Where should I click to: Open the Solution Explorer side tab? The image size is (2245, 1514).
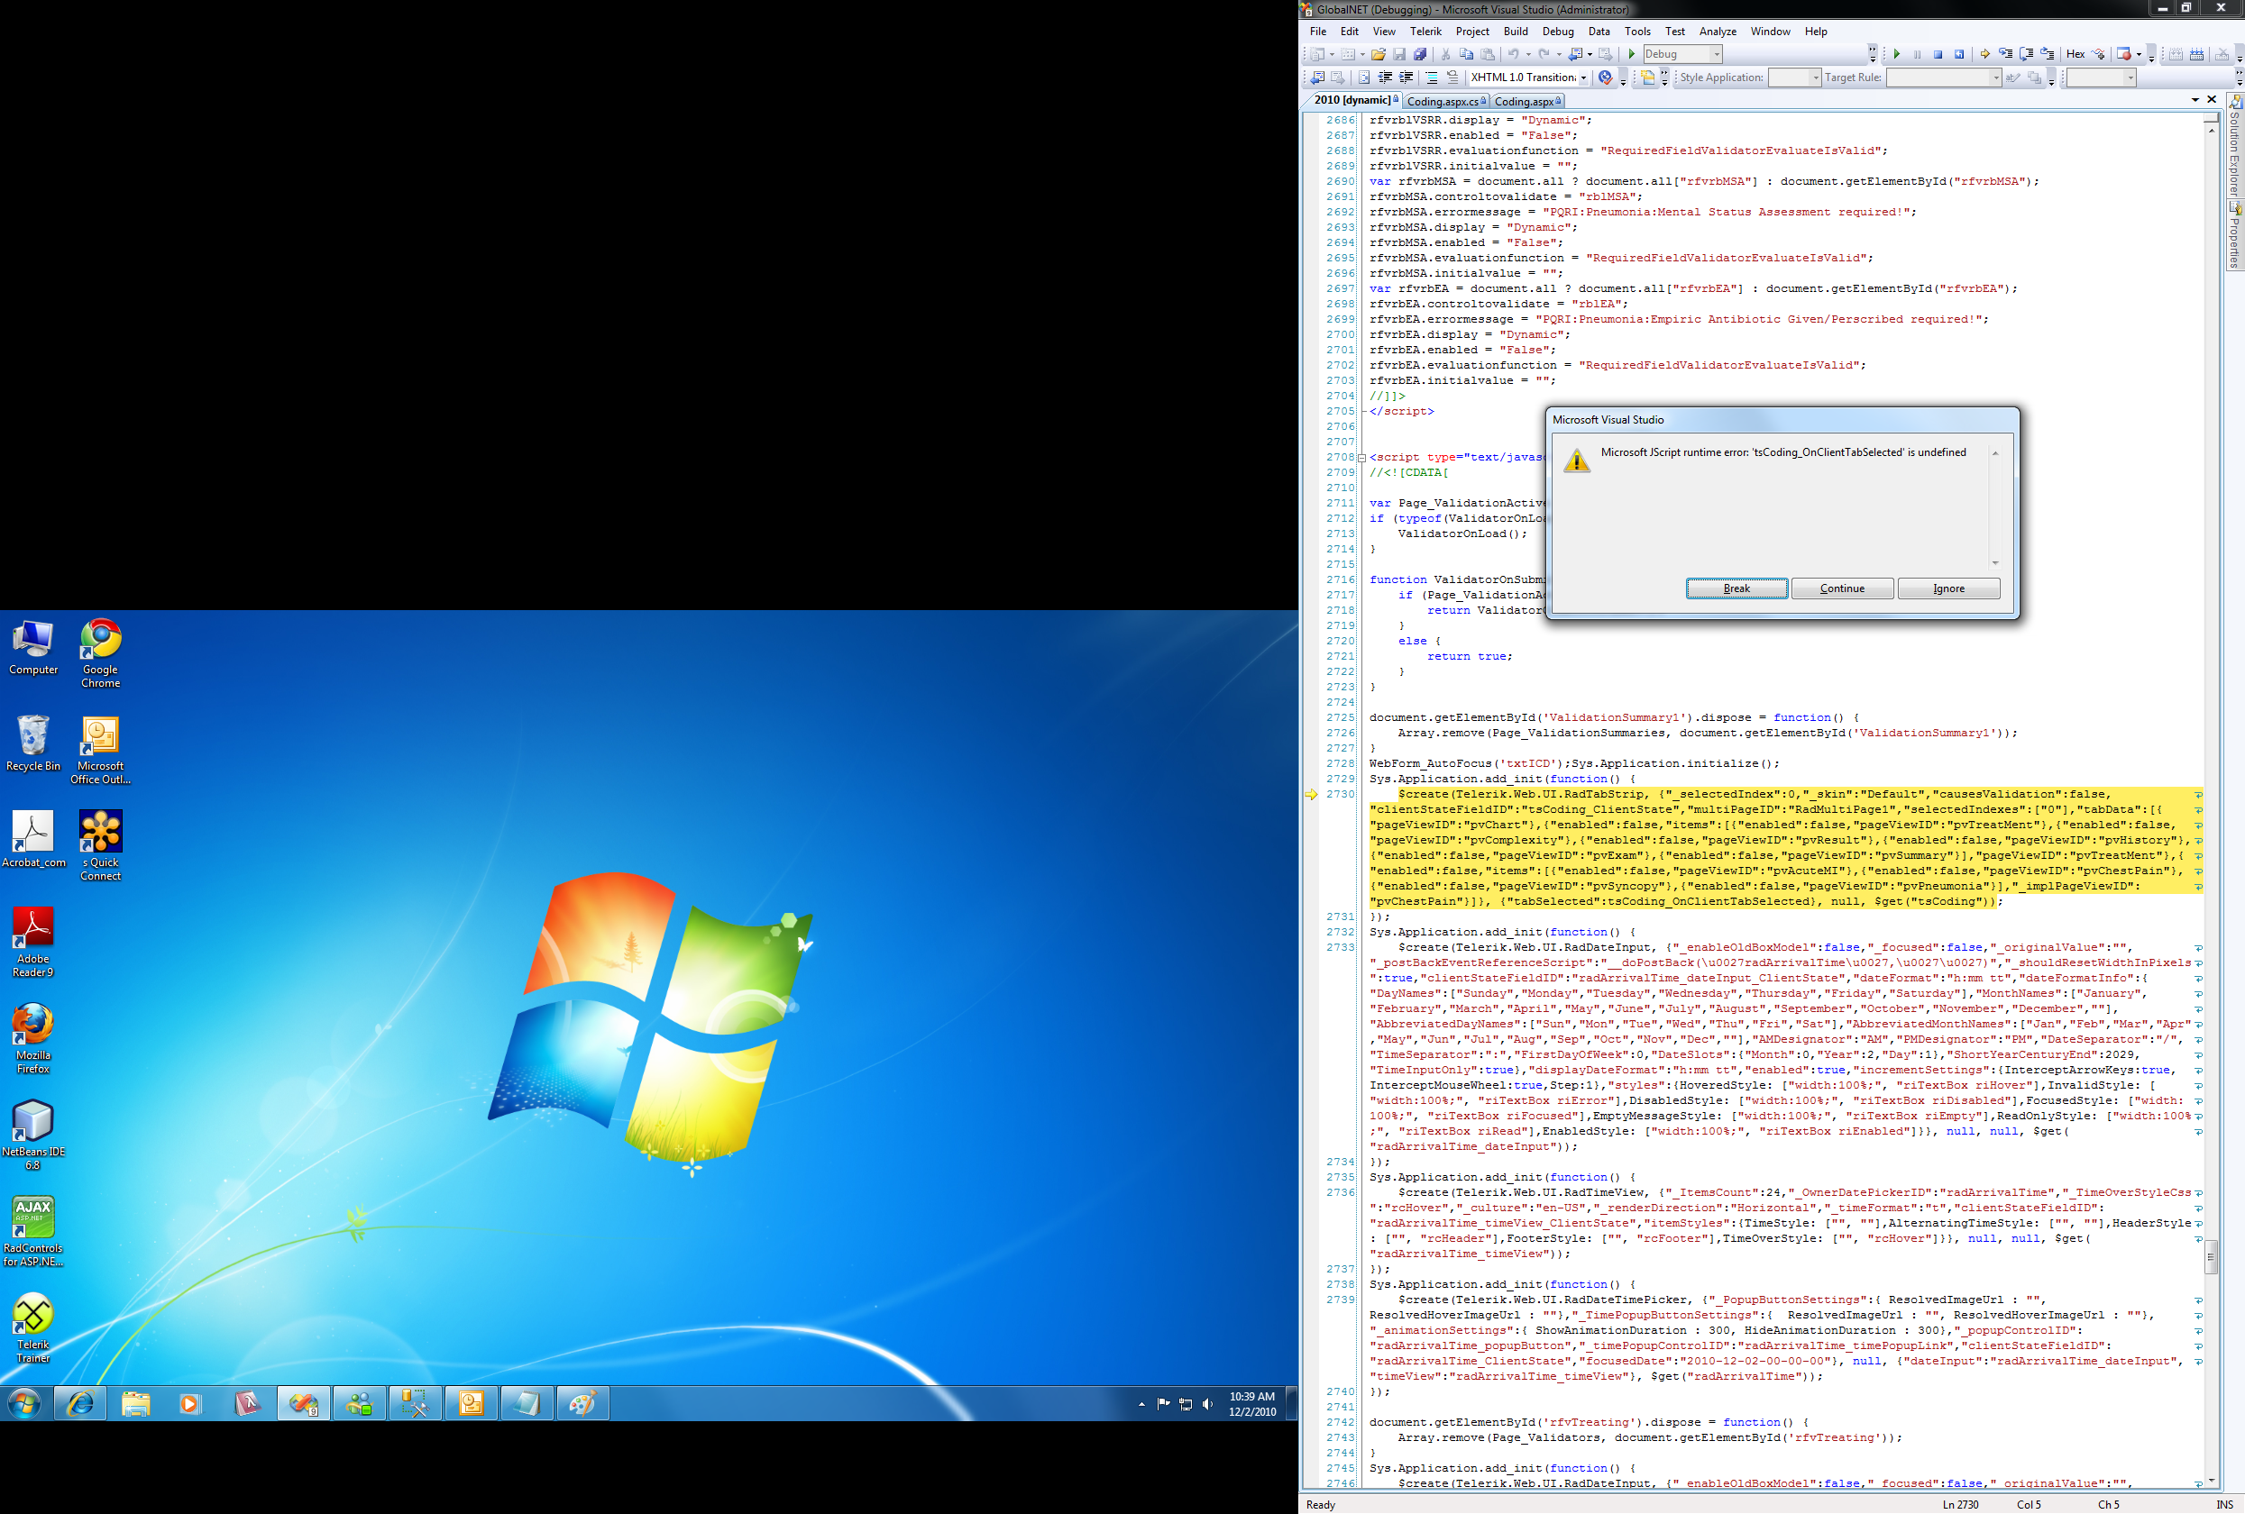click(2234, 147)
